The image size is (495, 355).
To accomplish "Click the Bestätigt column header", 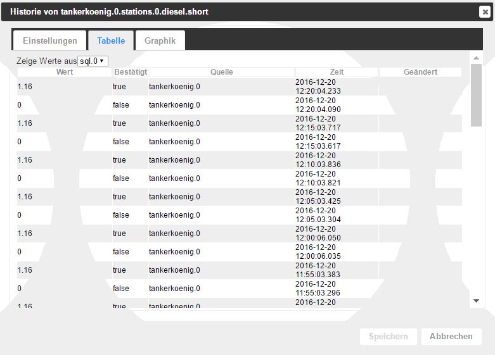I will tap(131, 72).
